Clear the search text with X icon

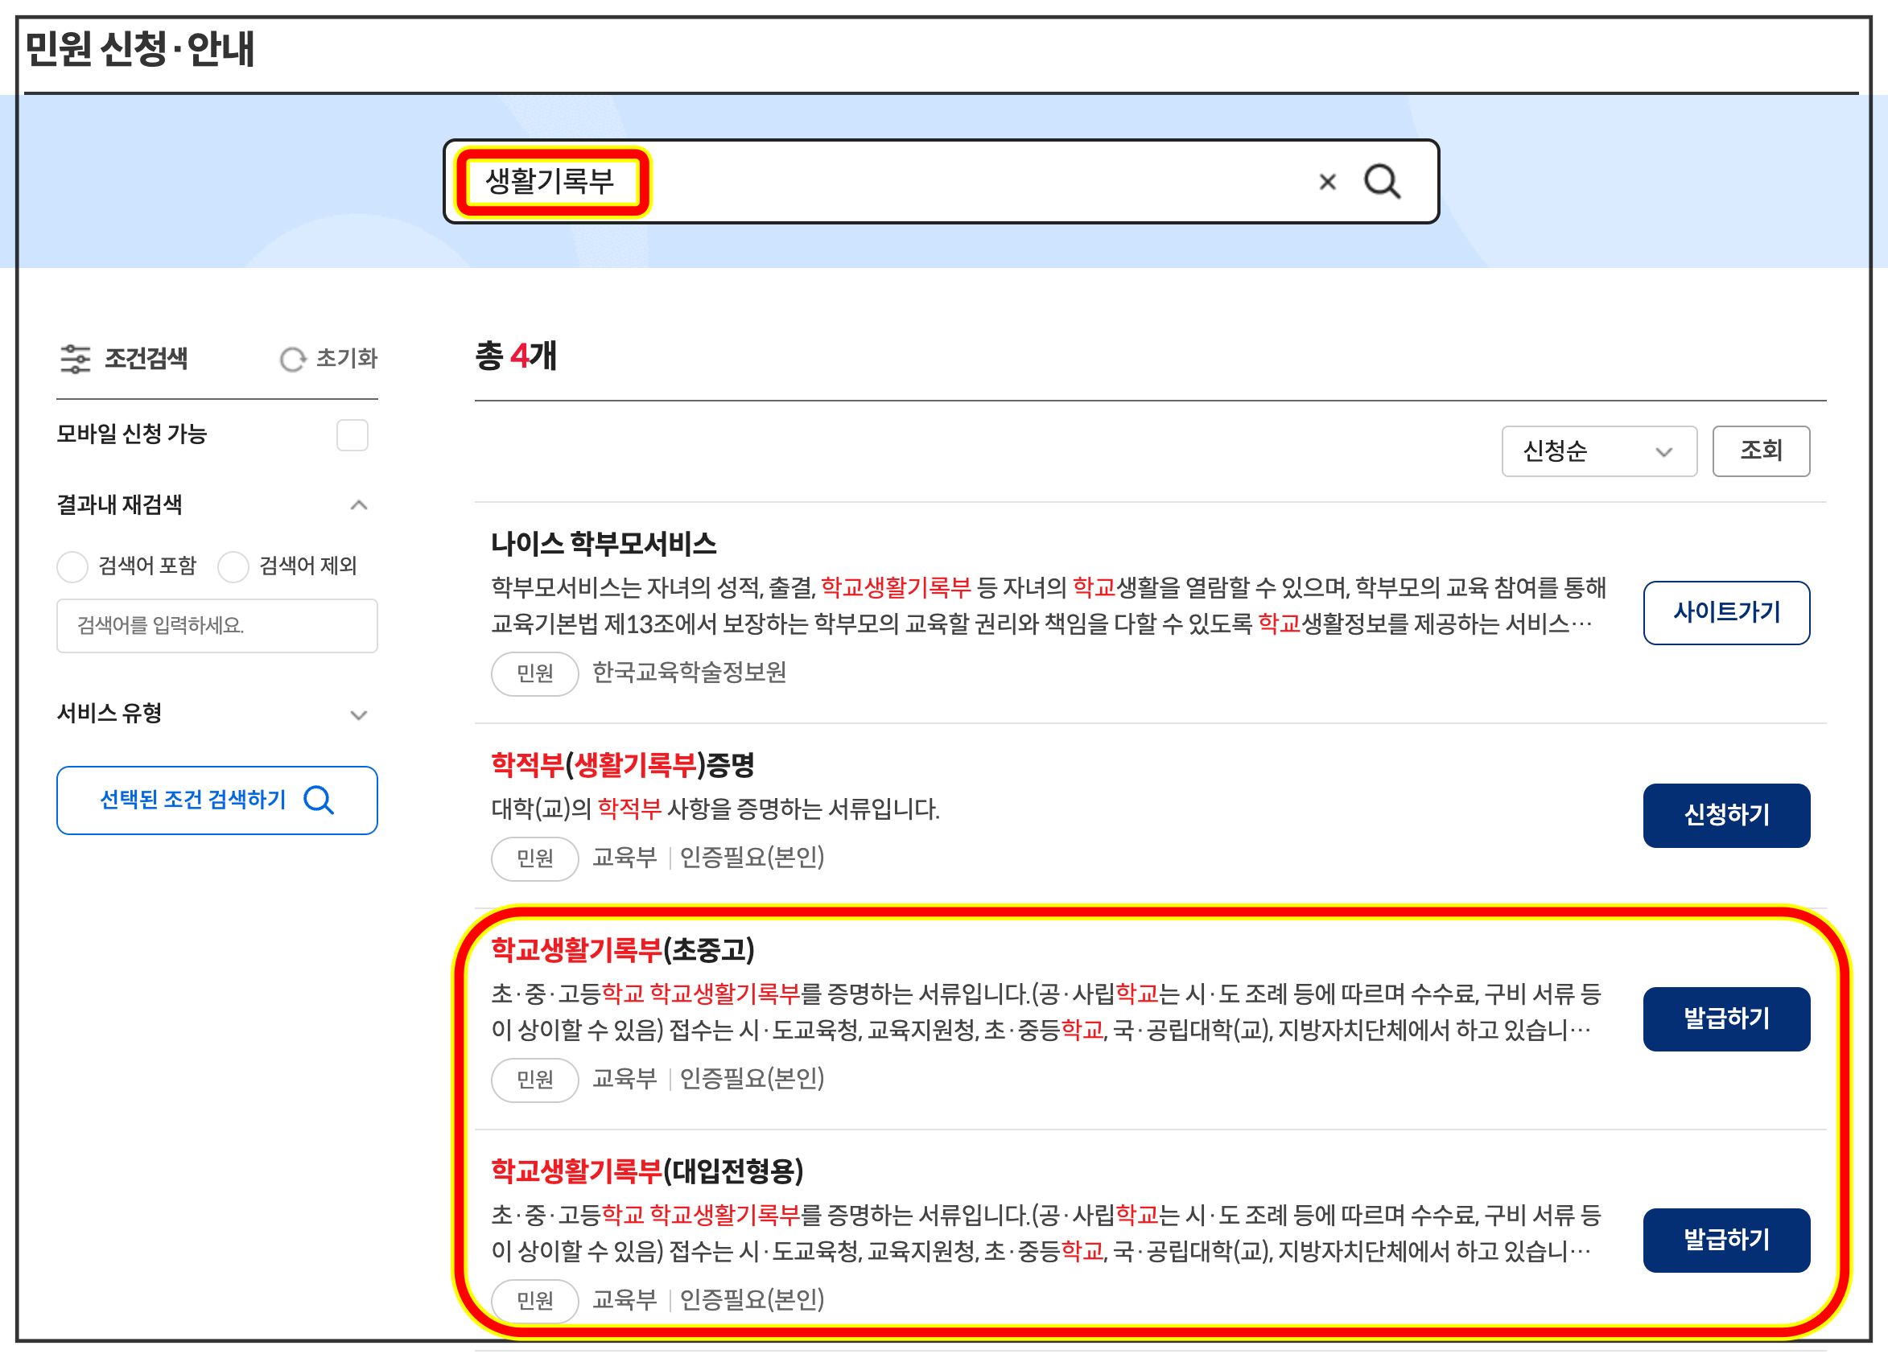(1327, 181)
